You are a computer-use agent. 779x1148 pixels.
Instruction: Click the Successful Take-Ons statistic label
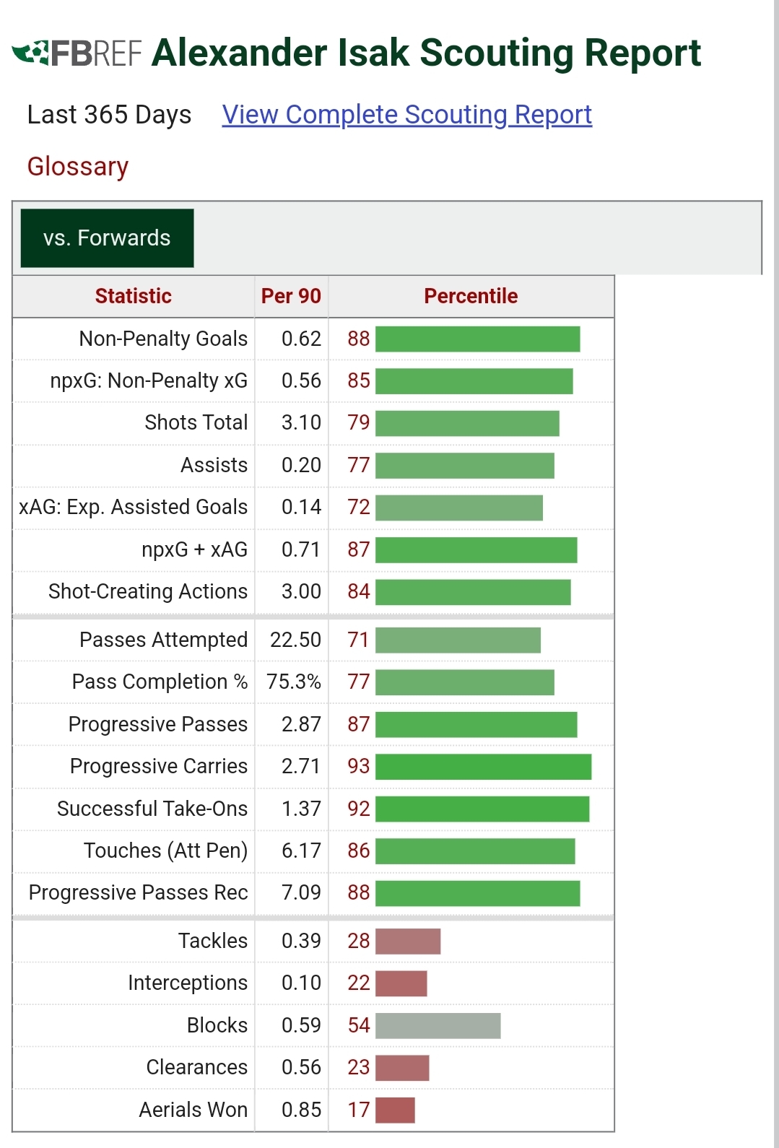click(x=152, y=809)
